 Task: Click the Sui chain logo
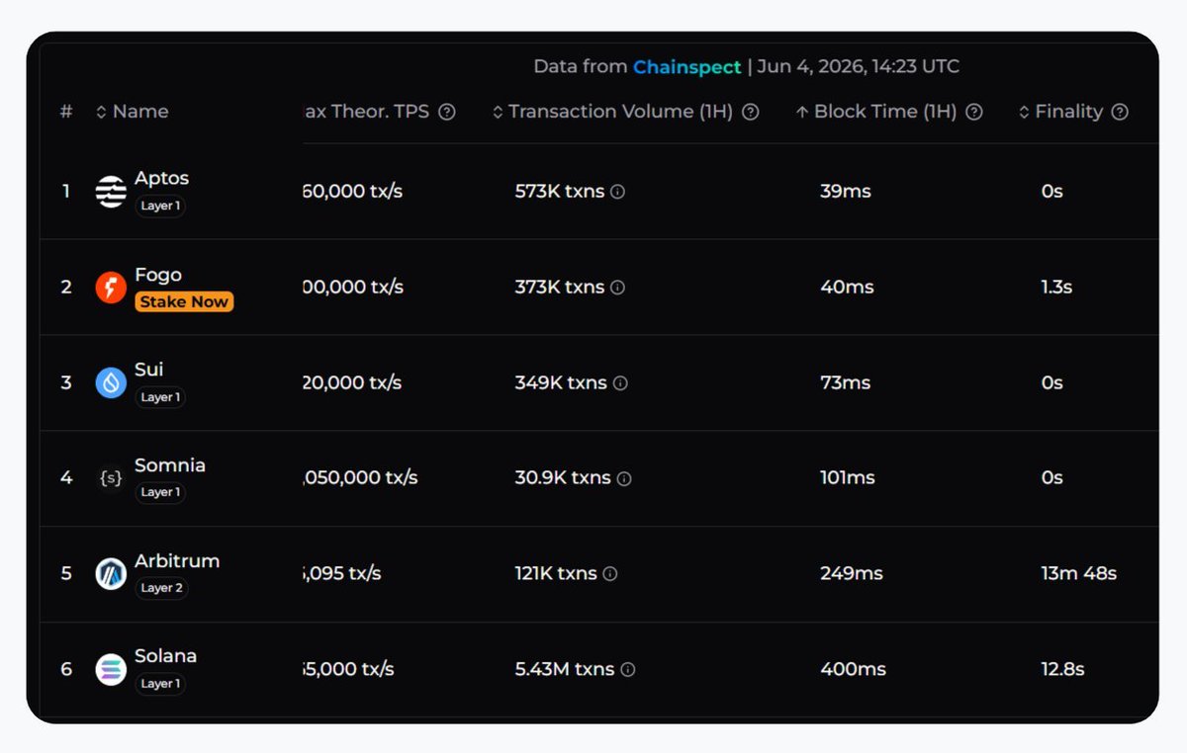[111, 382]
